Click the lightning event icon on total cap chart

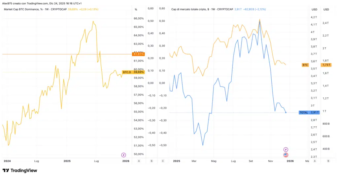click(286, 149)
